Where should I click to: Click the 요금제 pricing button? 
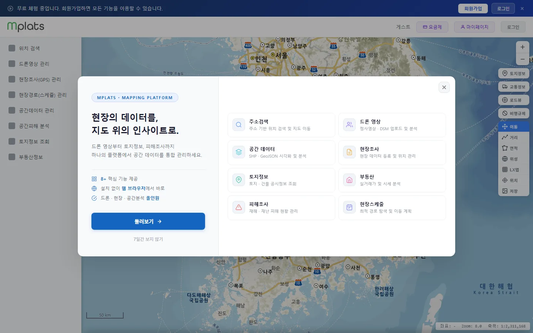pos(432,27)
